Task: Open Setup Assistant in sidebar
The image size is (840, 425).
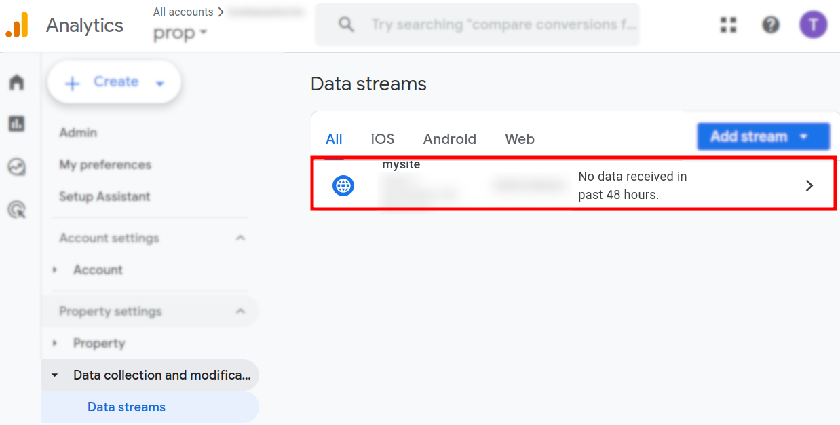Action: coord(104,196)
